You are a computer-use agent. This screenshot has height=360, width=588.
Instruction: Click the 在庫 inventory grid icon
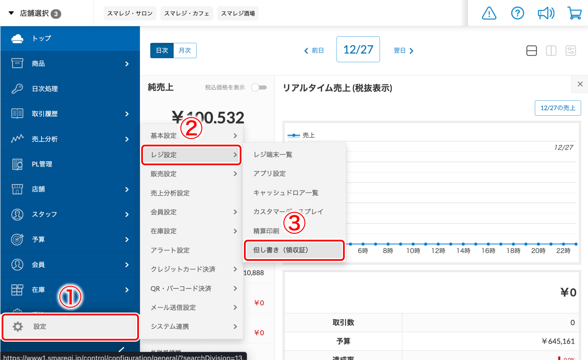pyautogui.click(x=17, y=290)
